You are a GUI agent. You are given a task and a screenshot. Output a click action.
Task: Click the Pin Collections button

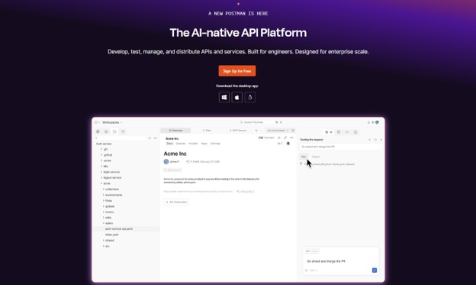[176, 202]
